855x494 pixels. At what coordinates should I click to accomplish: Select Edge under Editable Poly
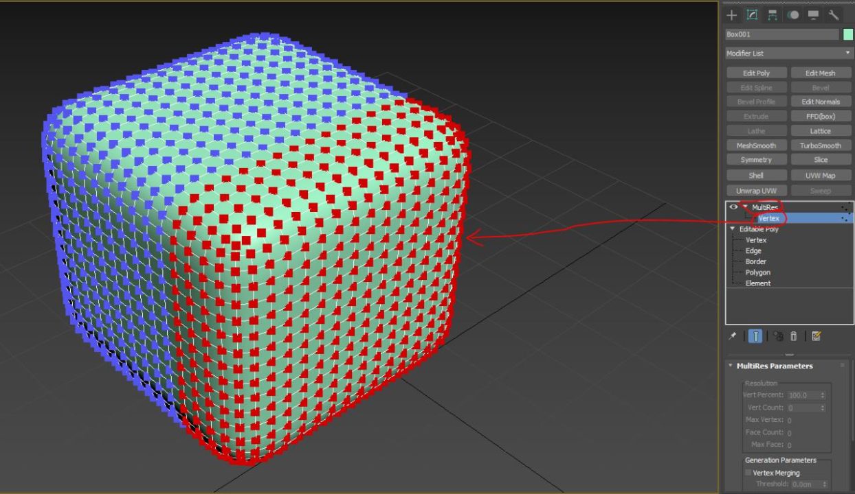click(753, 250)
